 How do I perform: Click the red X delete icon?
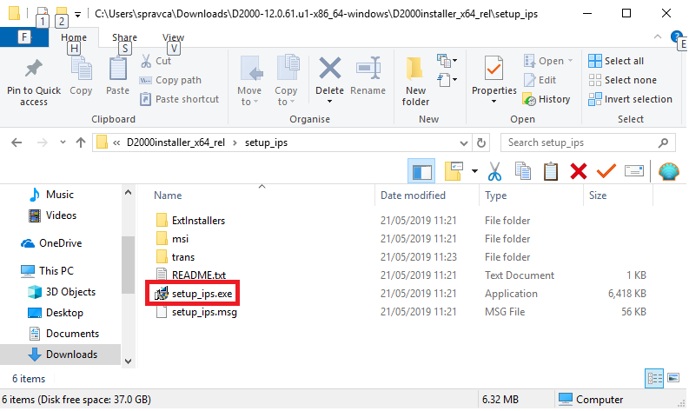point(578,171)
